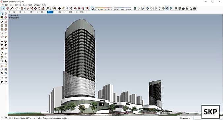Activate the Orbit tool in top toolbar
The image size is (223, 120).
click(x=60, y=9)
